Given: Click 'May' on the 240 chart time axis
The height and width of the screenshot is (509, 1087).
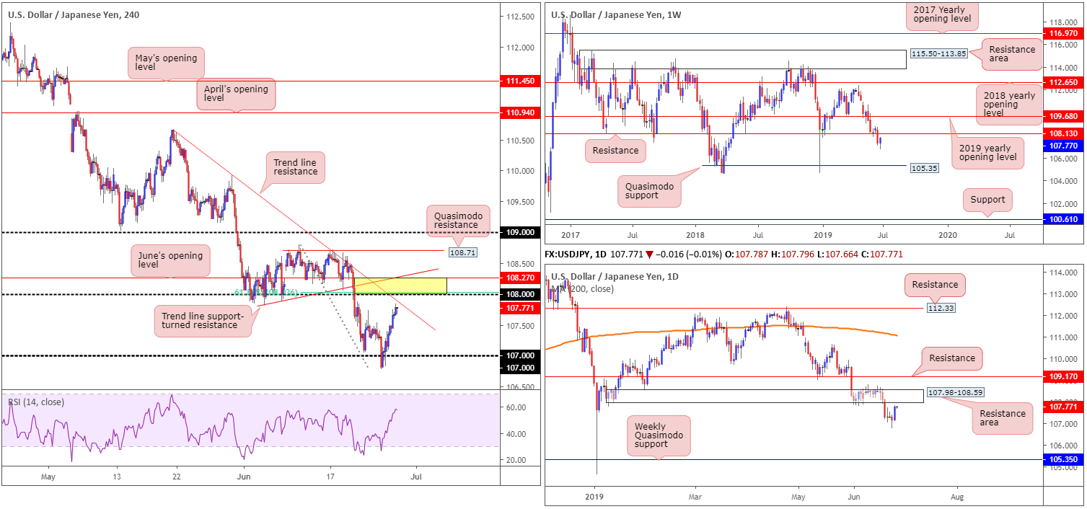Looking at the screenshot, I should (x=48, y=477).
